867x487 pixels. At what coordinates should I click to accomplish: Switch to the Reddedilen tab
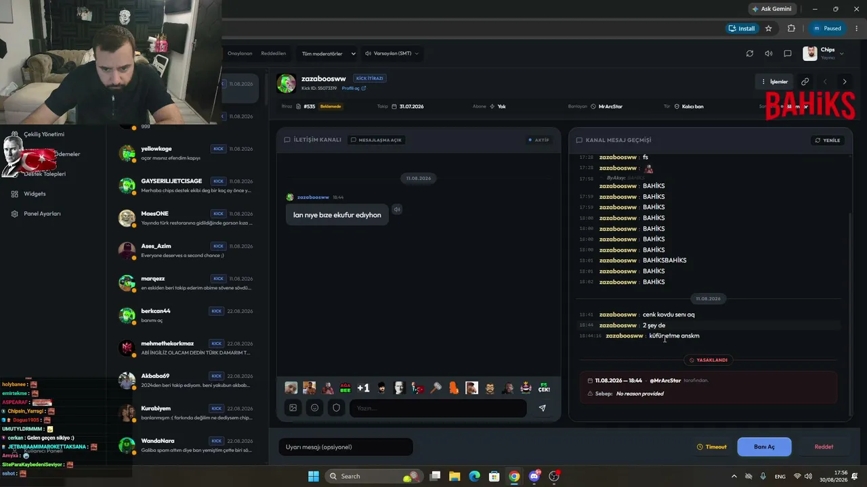click(274, 53)
